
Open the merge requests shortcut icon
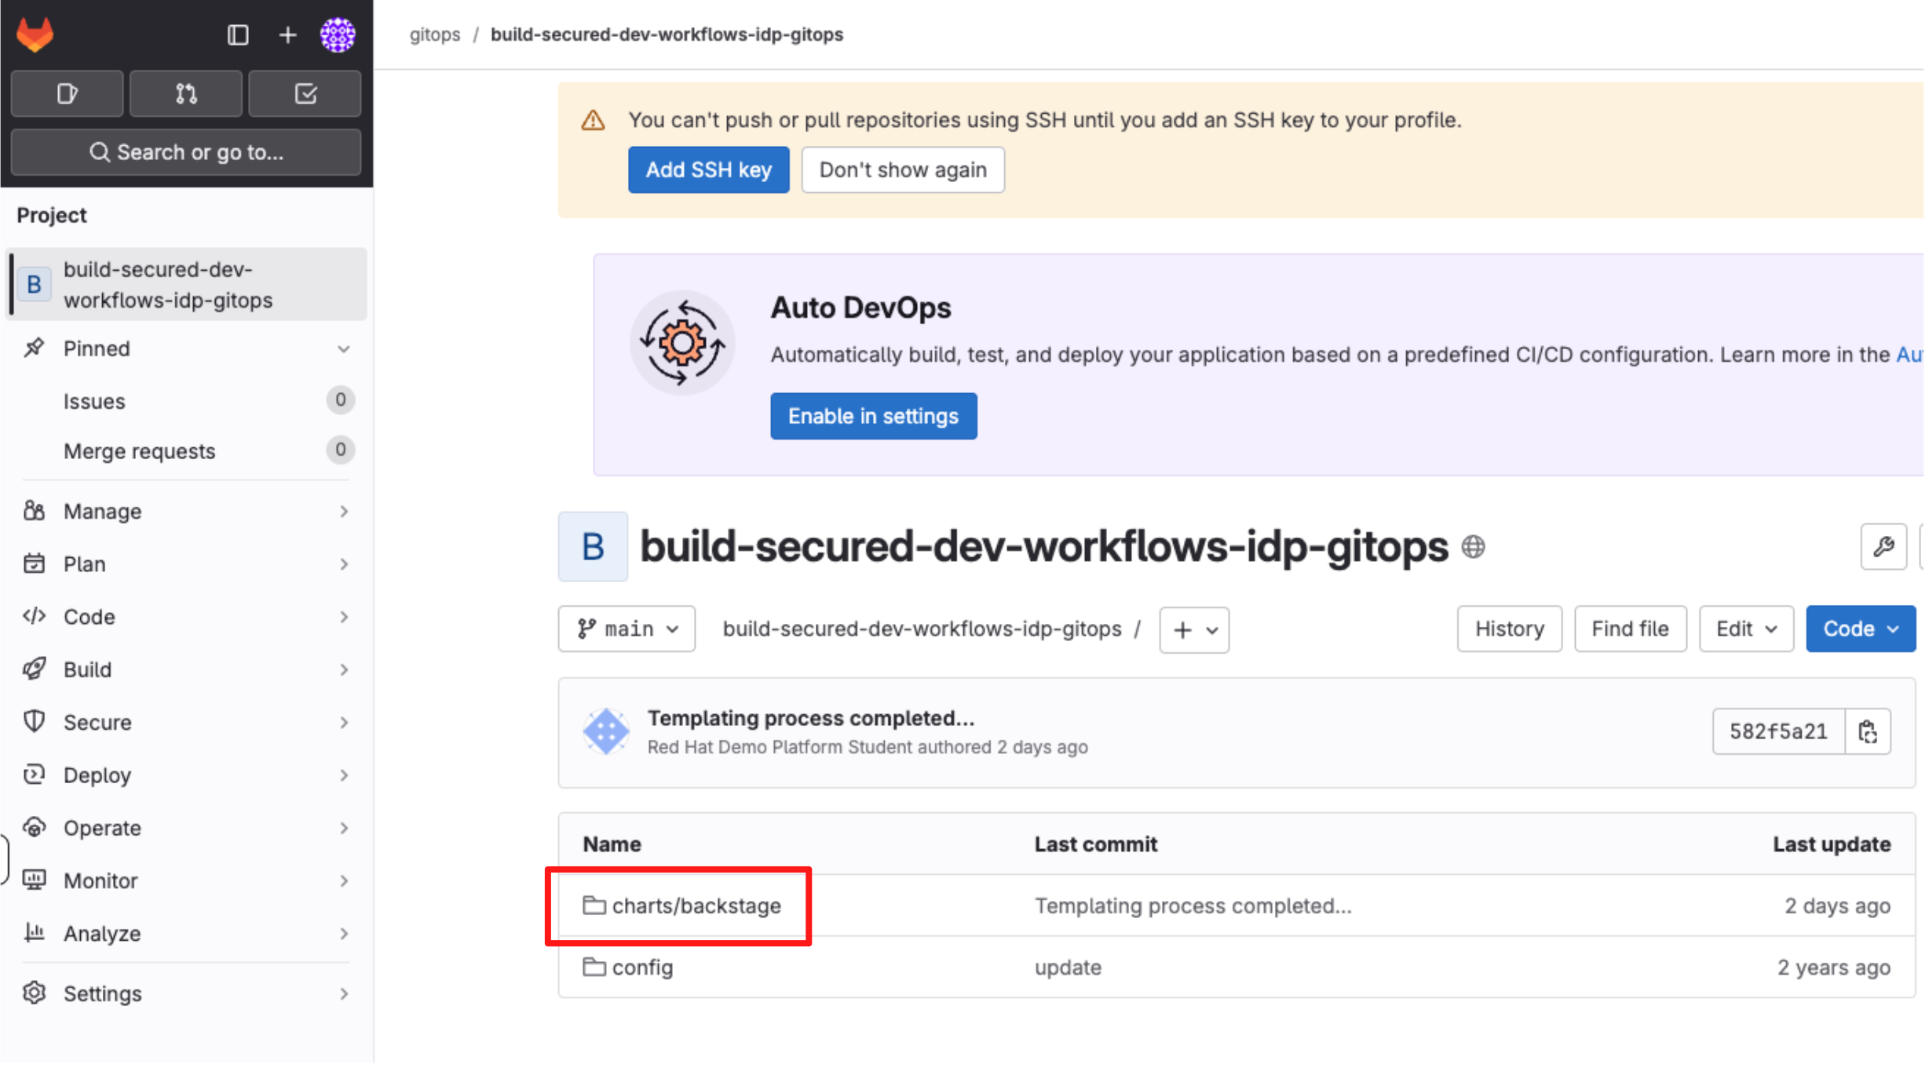pyautogui.click(x=186, y=94)
